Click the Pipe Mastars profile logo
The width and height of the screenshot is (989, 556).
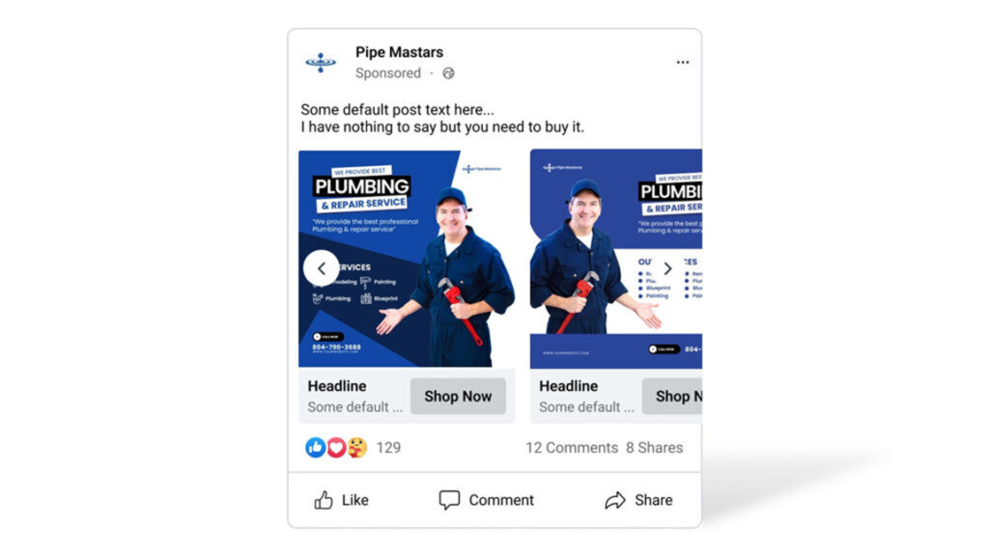tap(321, 63)
